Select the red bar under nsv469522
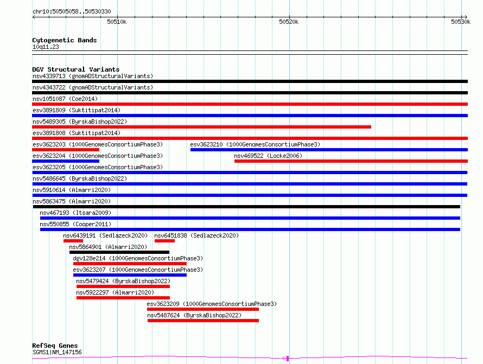The width and height of the screenshot is (483, 364). coord(351,161)
